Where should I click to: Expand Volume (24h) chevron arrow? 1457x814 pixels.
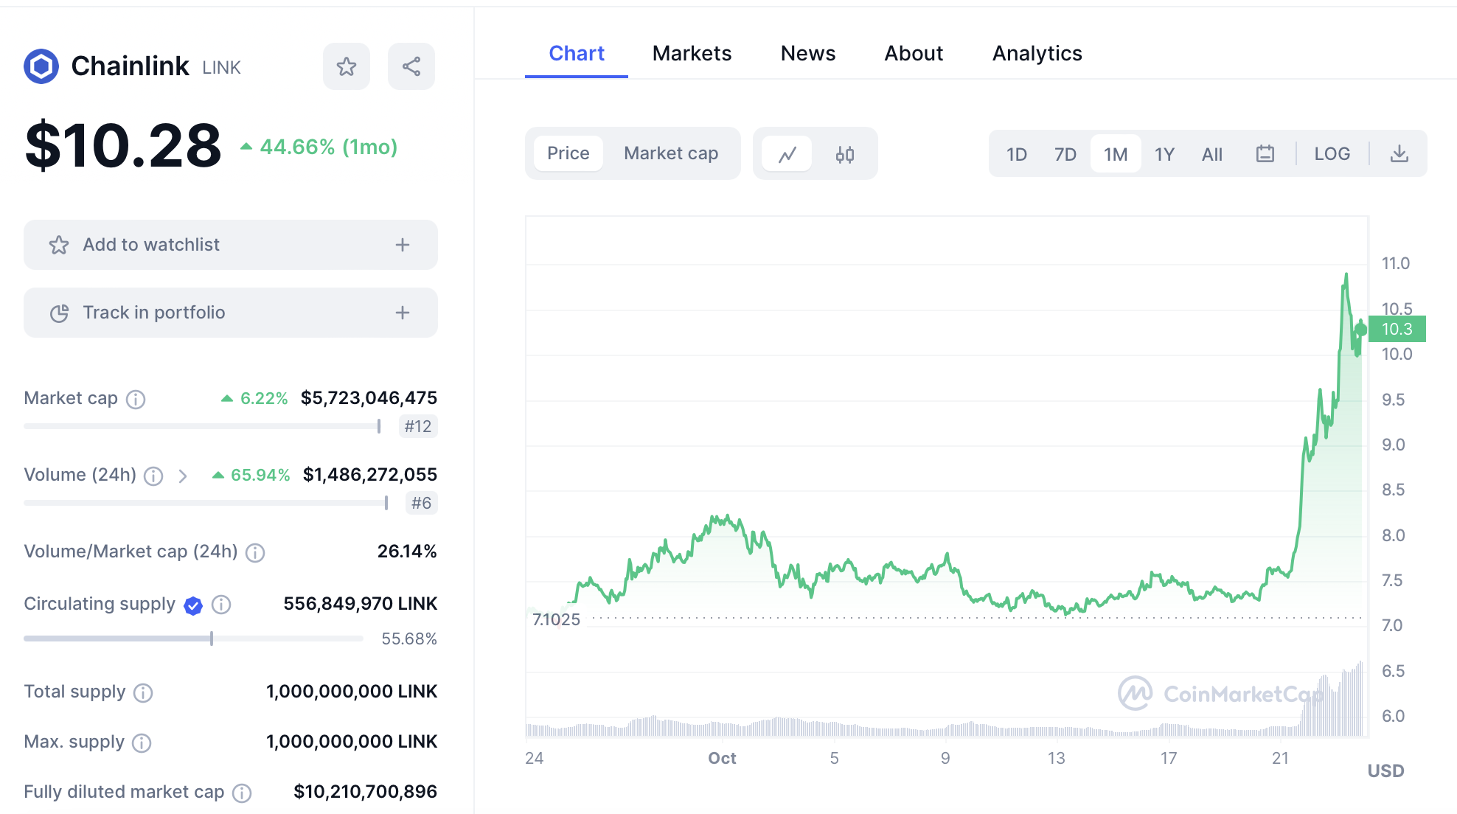point(183,476)
